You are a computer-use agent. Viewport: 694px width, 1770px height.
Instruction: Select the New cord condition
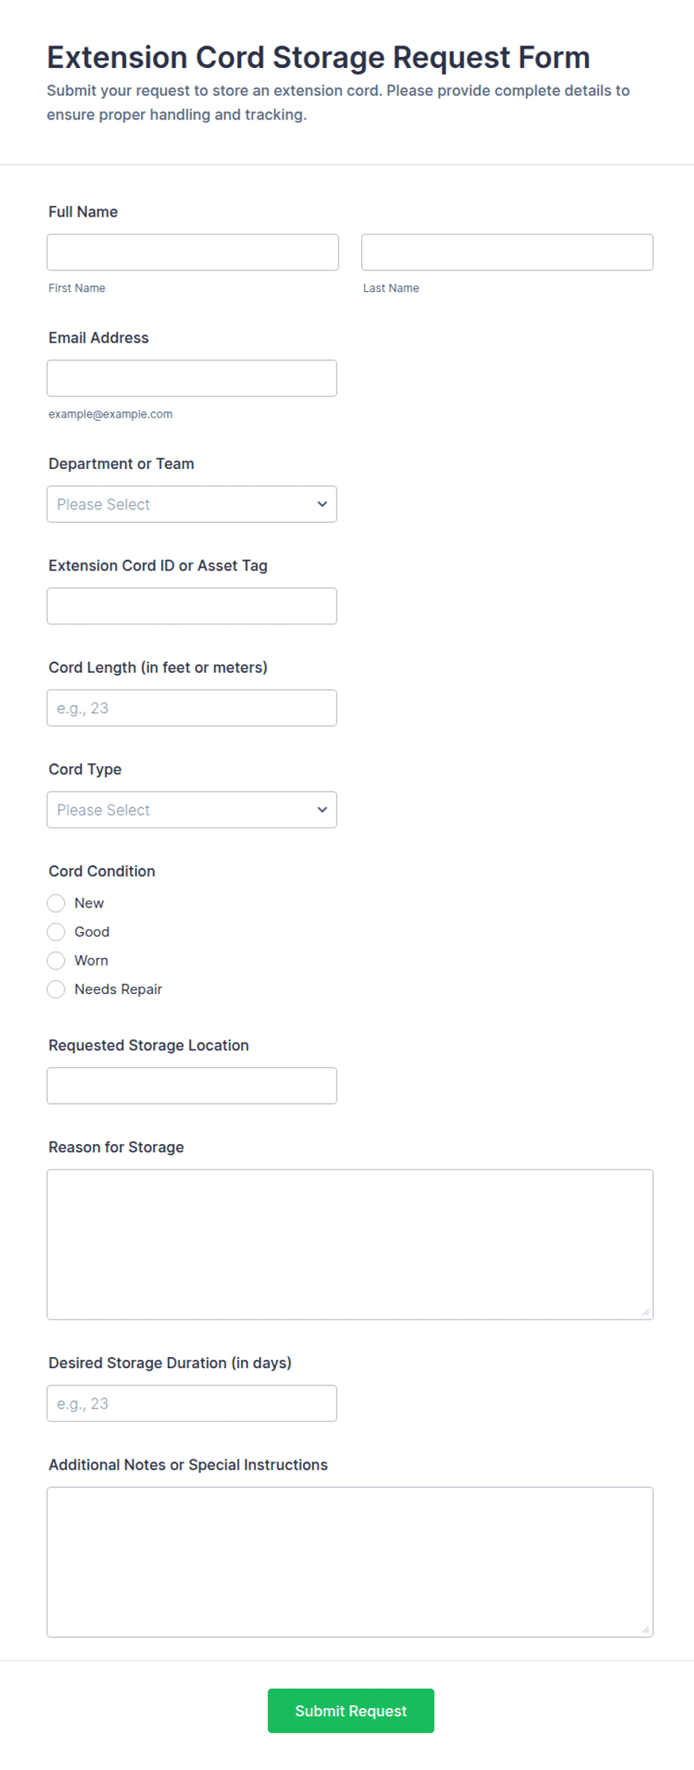[x=56, y=904]
